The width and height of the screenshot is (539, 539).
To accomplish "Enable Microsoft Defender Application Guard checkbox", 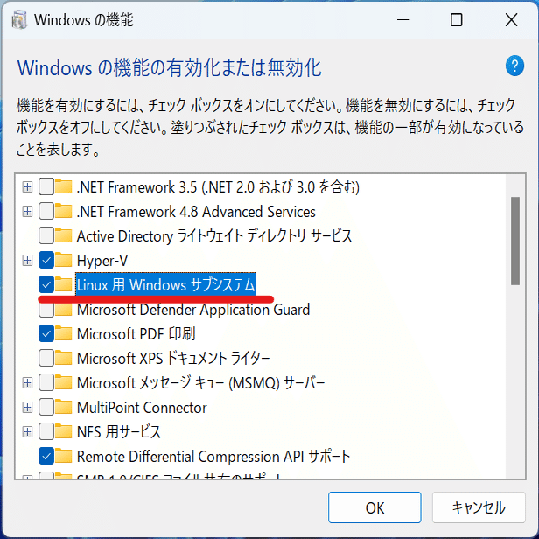I will click(x=45, y=310).
